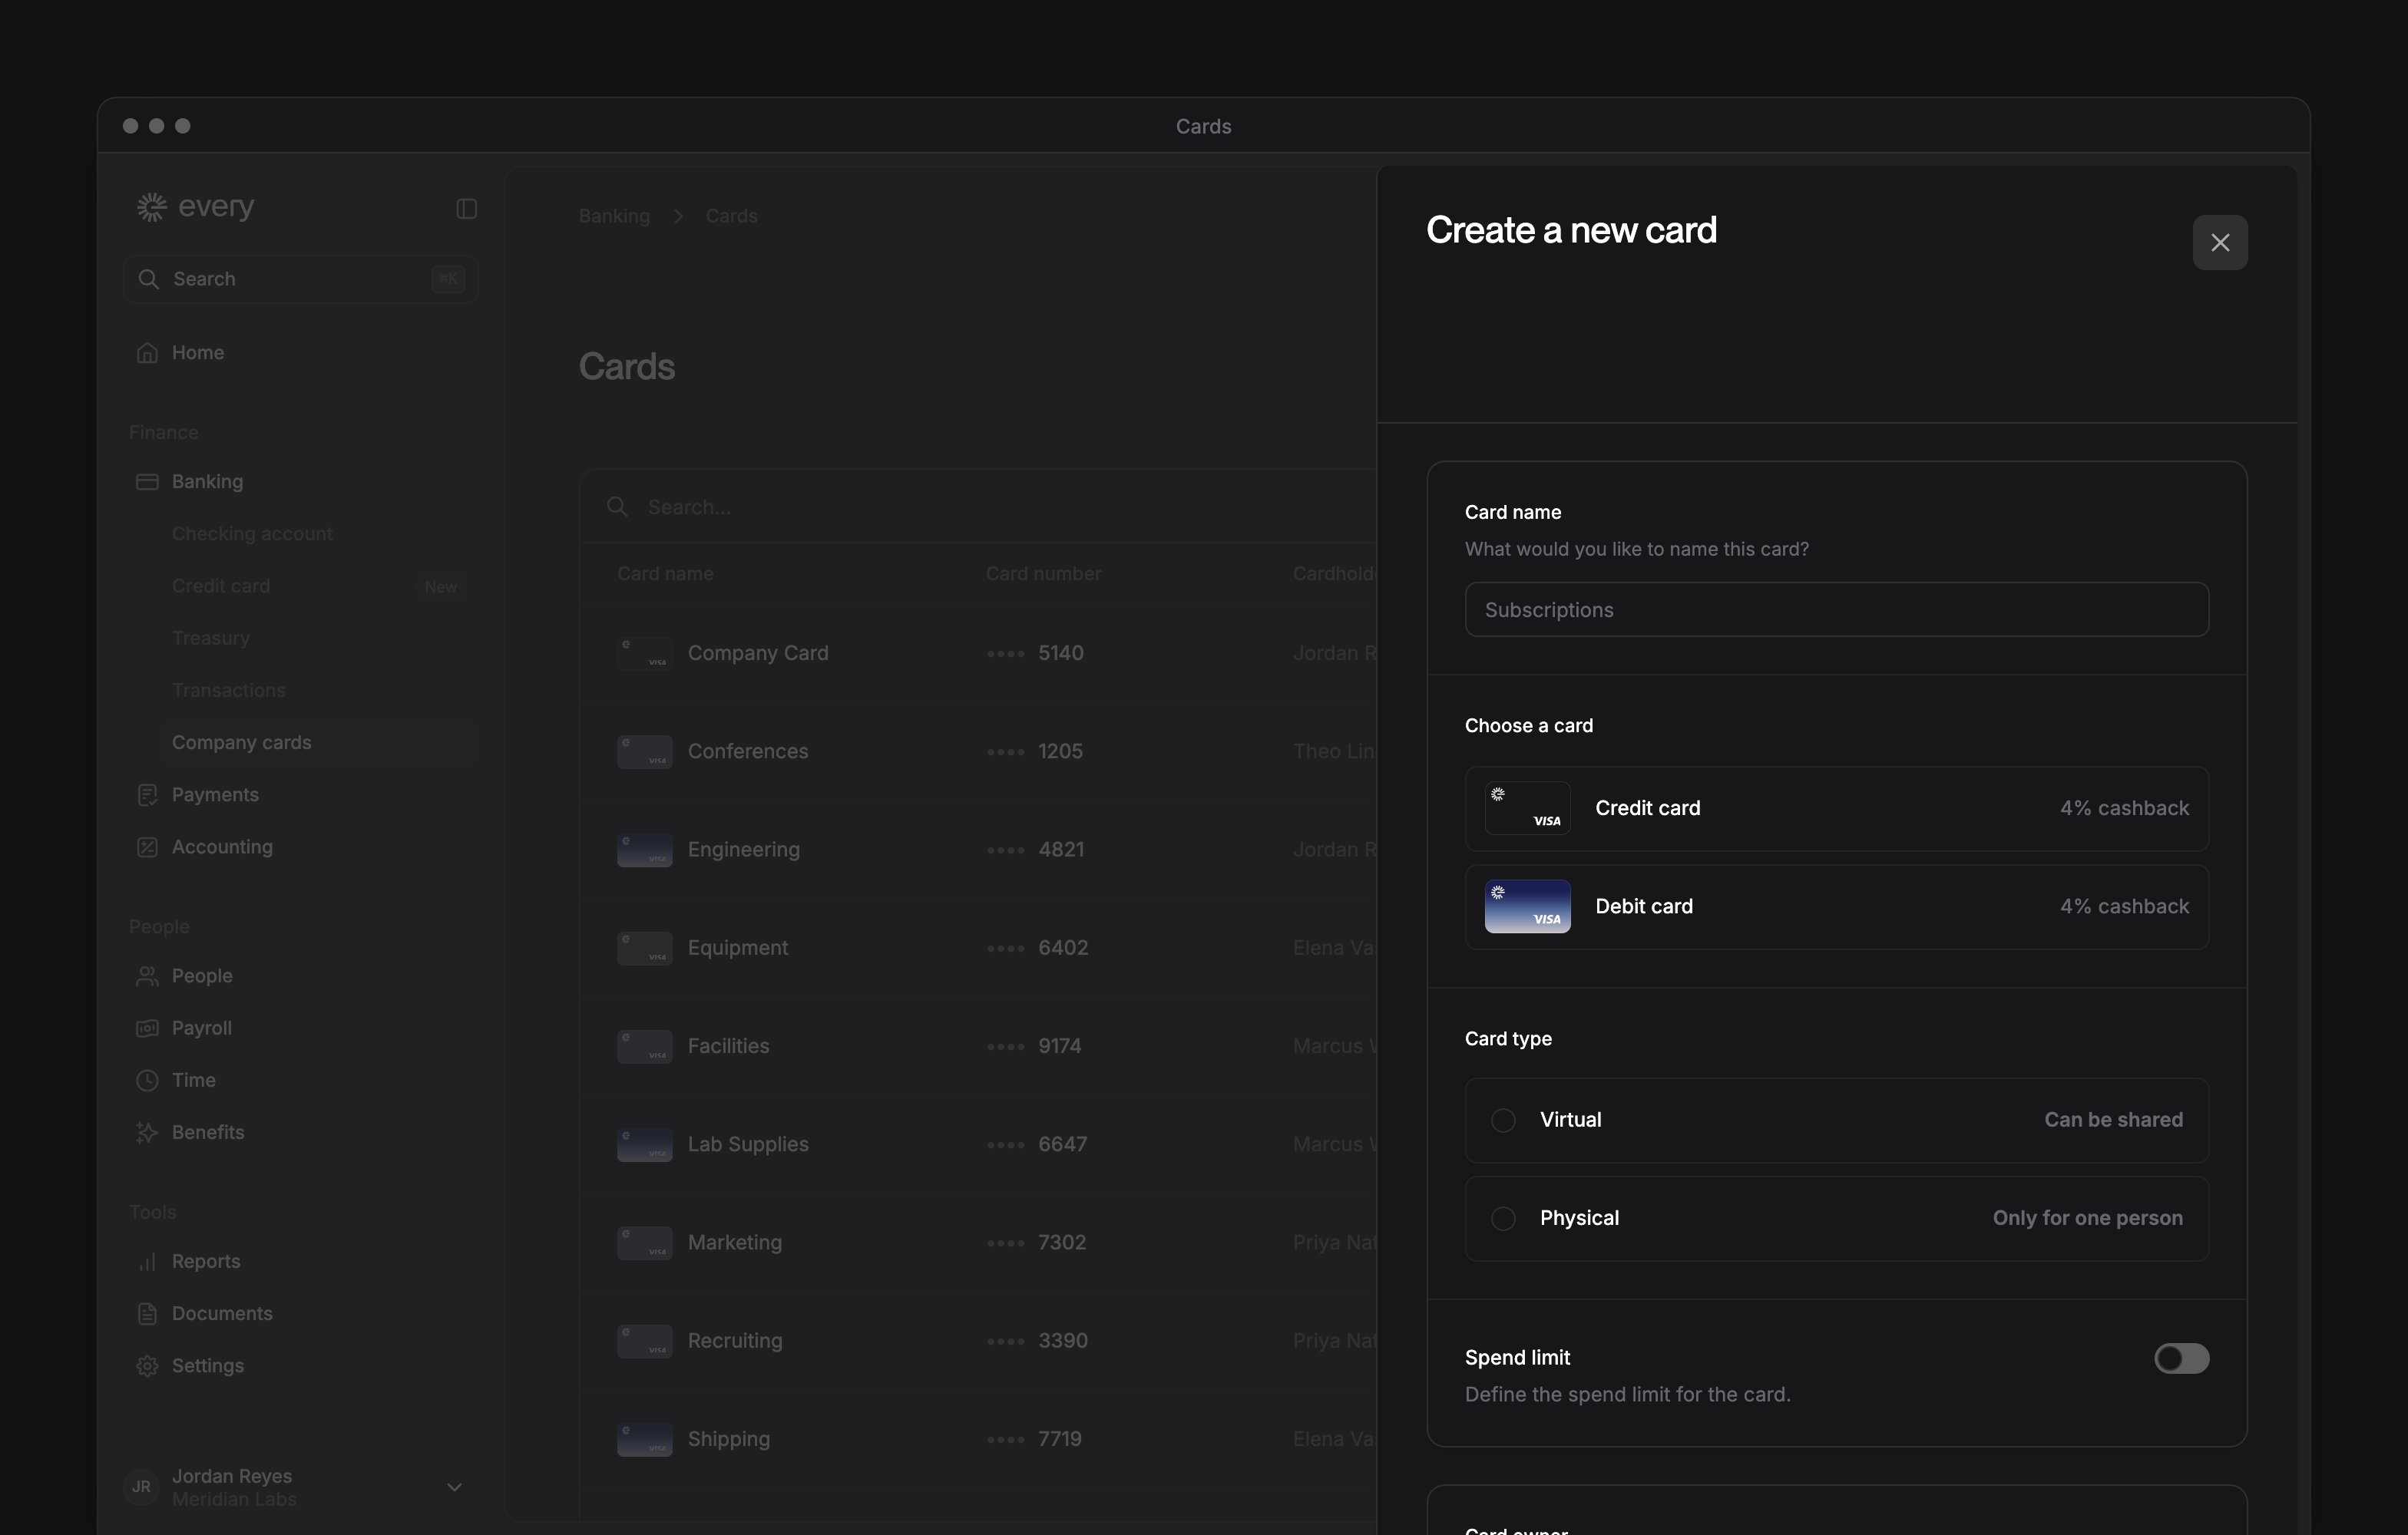Click the Accounting icon in sidebar
Image resolution: width=2408 pixels, height=1535 pixels.
point(147,847)
